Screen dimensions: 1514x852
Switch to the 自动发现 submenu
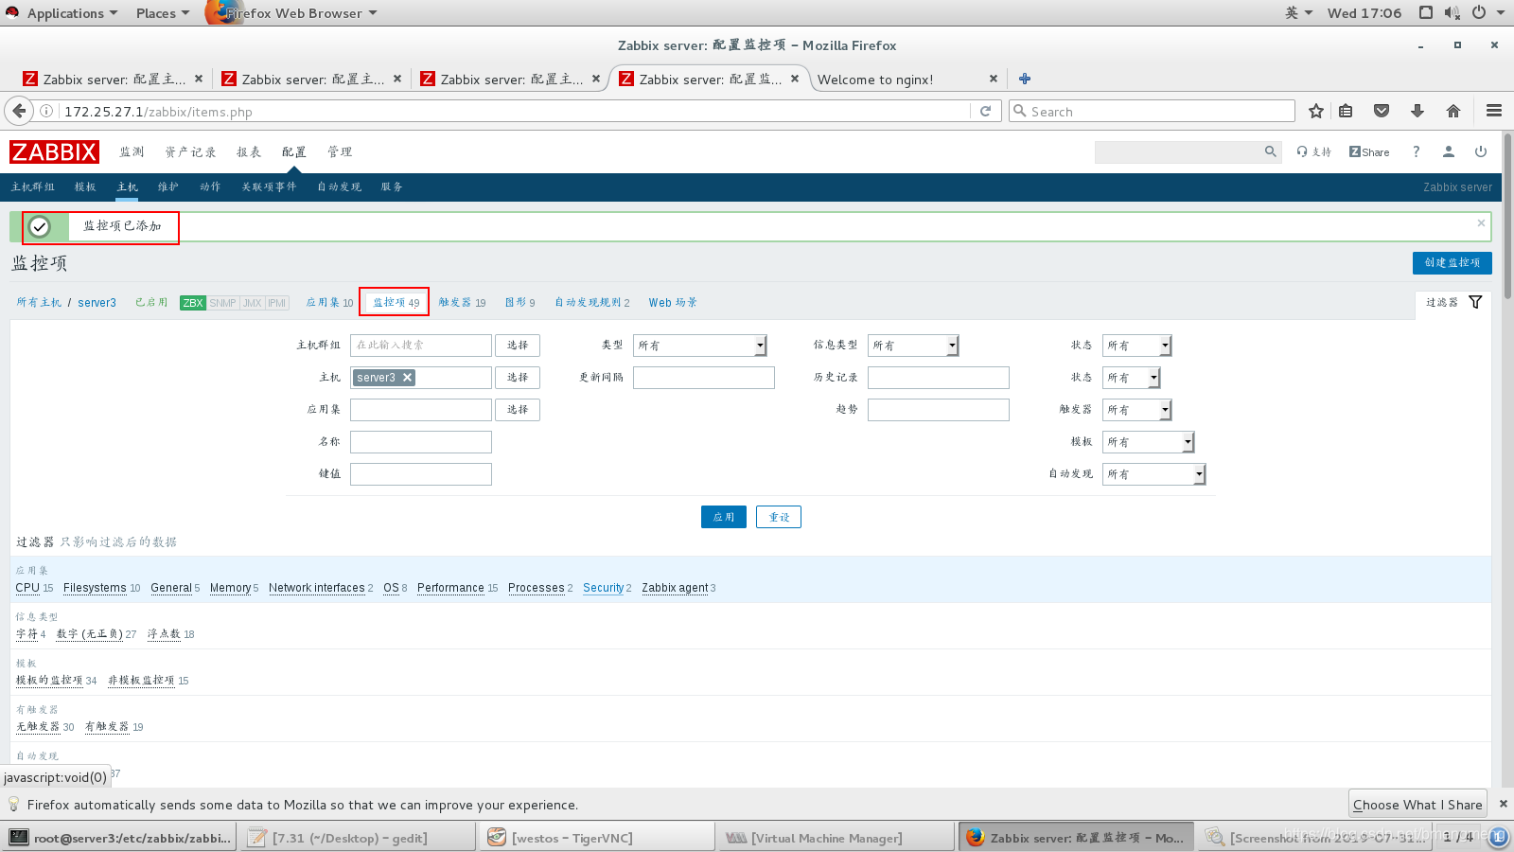tap(340, 186)
